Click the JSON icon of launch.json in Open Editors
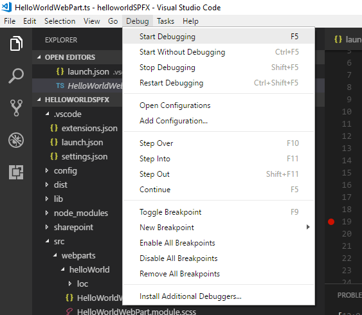The width and height of the screenshot is (362, 315). pyautogui.click(x=60, y=71)
